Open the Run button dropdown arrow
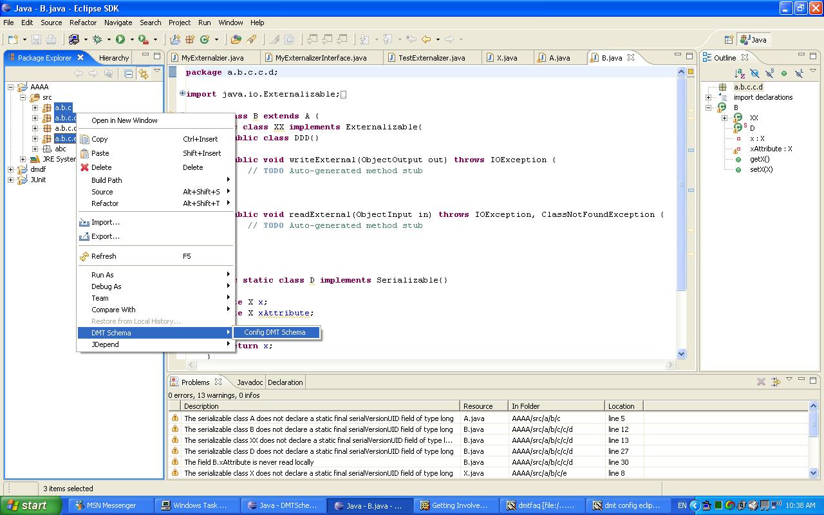 131,39
